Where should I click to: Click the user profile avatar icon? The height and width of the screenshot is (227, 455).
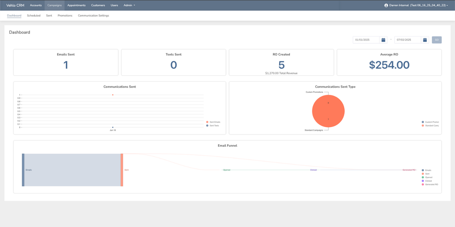[x=386, y=5]
